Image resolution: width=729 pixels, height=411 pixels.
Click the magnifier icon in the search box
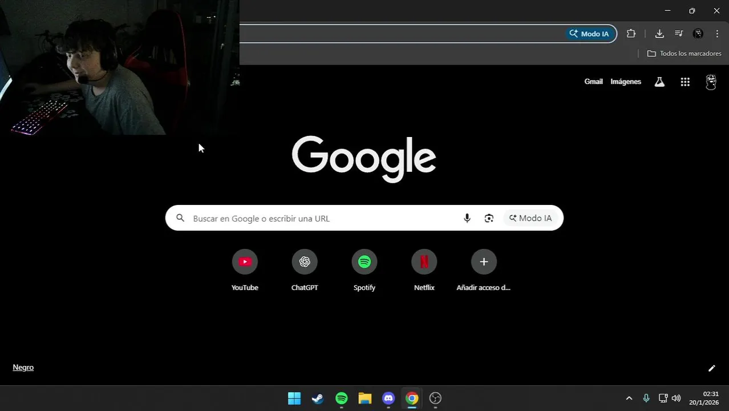pyautogui.click(x=180, y=218)
